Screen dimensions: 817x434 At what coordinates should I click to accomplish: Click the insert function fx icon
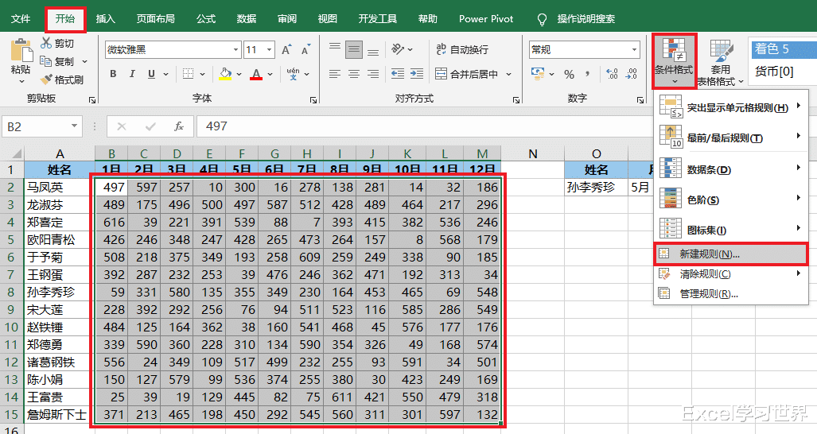click(x=179, y=126)
